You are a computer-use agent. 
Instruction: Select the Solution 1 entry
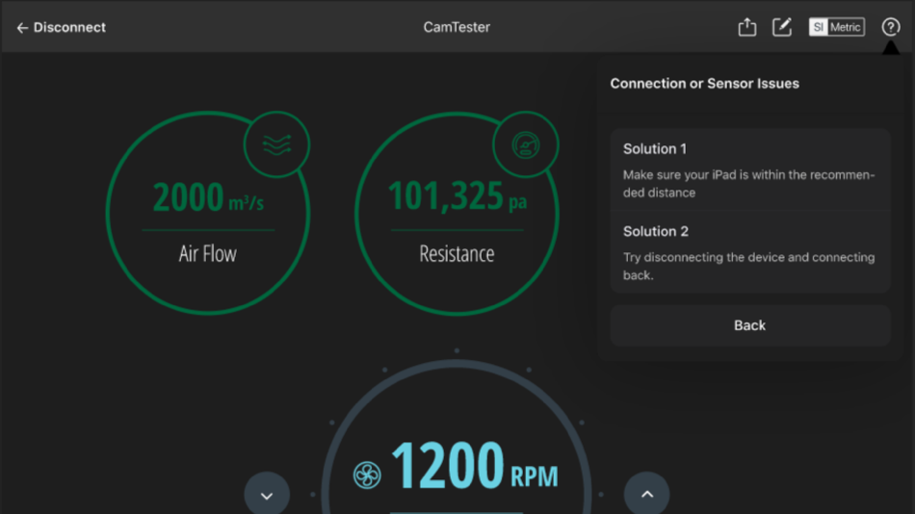coord(750,169)
